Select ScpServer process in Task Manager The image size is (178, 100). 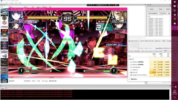click(x=150, y=70)
